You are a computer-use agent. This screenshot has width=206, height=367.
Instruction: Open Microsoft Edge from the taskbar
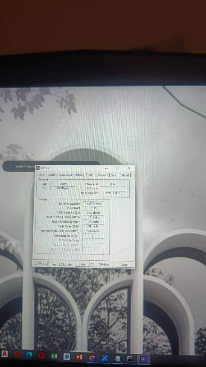(30, 355)
